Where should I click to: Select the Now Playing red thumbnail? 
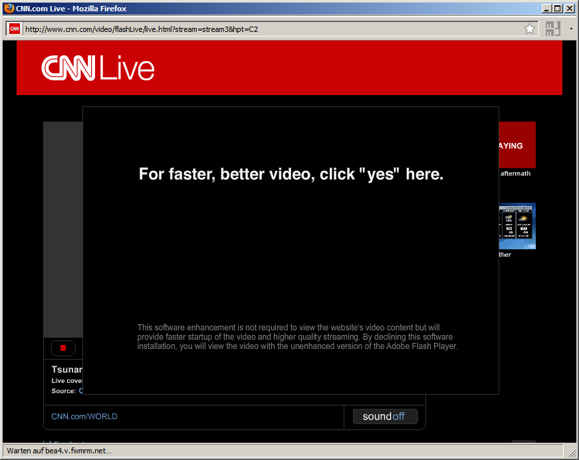[x=517, y=145]
